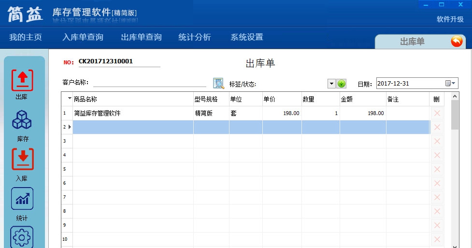The width and height of the screenshot is (472, 248).
Task: Expand the 标签/状态 dropdown arrow
Action: (331, 84)
